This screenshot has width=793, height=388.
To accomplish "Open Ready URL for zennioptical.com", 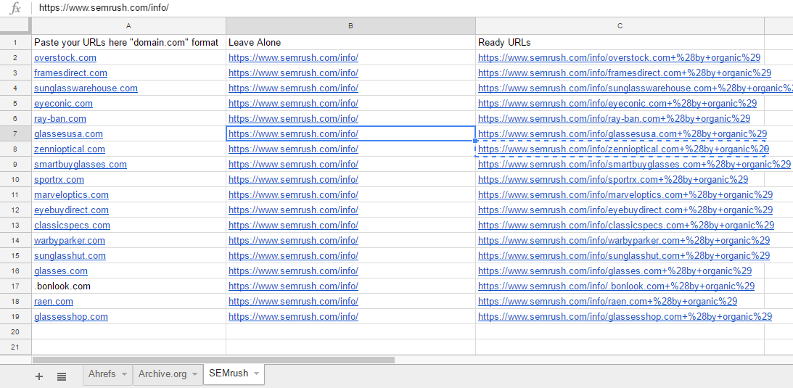I will tap(623, 149).
